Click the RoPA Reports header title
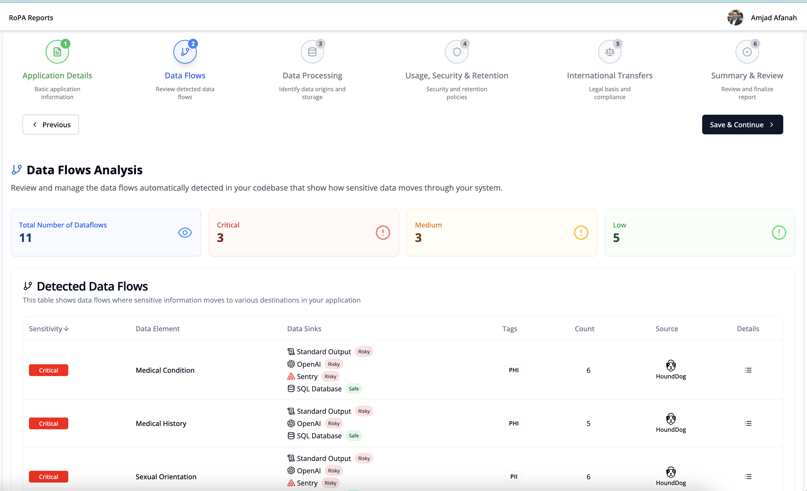Screen dimensions: 807x491 pyautogui.click(x=31, y=18)
